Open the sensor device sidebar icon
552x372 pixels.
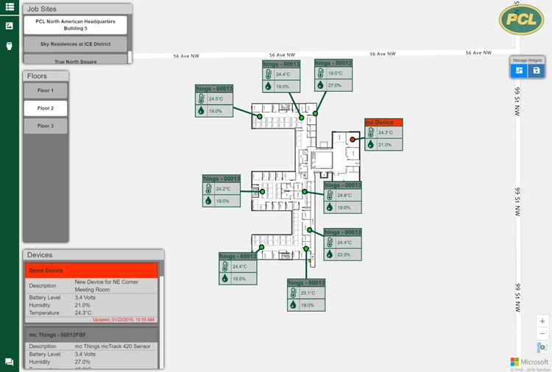(10, 46)
